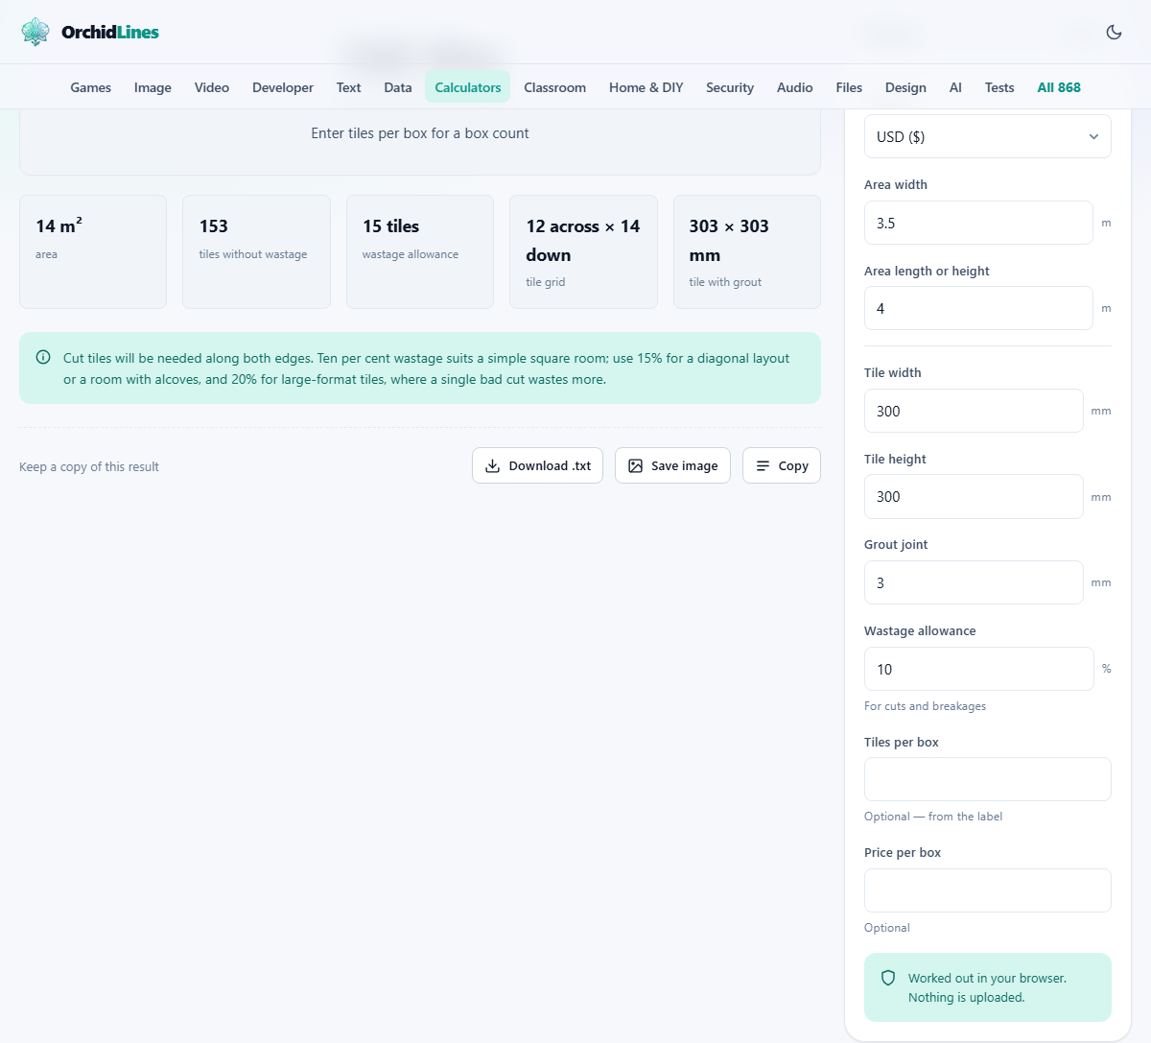Screen dimensions: 1151x1043
Task: Switch to the Design tab
Action: tap(905, 87)
